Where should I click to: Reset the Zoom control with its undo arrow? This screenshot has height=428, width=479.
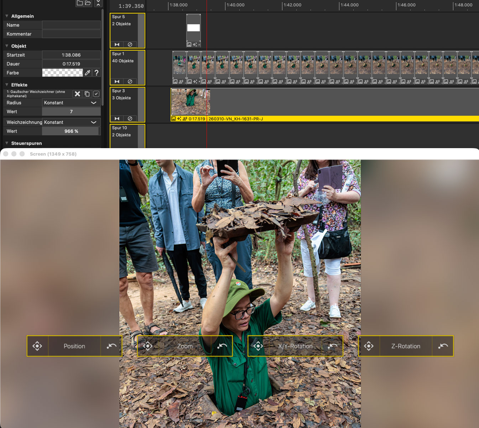pyautogui.click(x=222, y=346)
